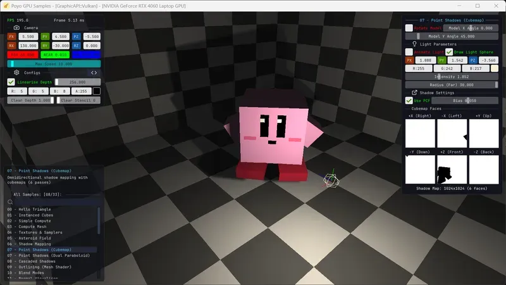Click the -X (Left) cubemap face thumbnail

tap(452, 134)
